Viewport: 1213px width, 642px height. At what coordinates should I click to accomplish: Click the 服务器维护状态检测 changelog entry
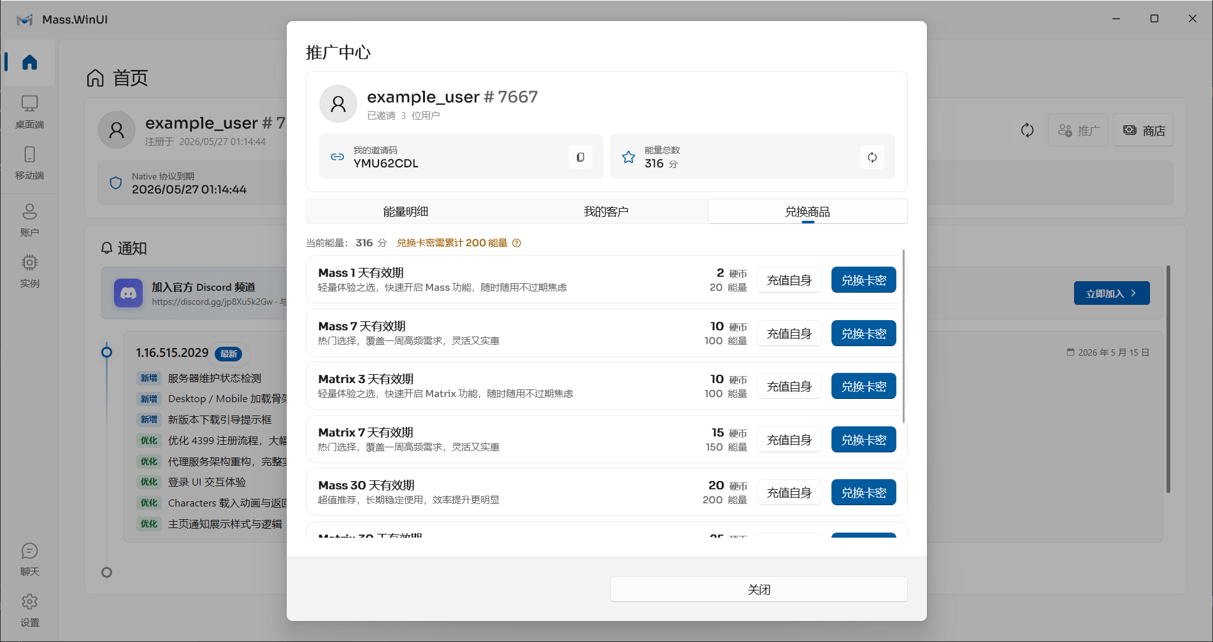[215, 378]
